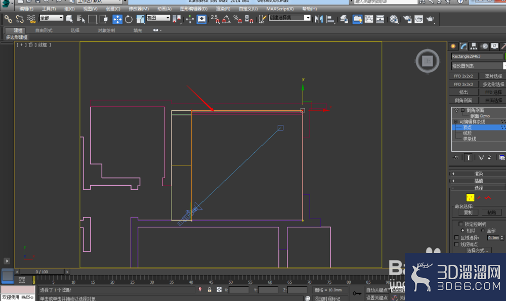Open the 'MAXScript(X)' menu
This screenshot has width=506, height=301.
(x=280, y=9)
